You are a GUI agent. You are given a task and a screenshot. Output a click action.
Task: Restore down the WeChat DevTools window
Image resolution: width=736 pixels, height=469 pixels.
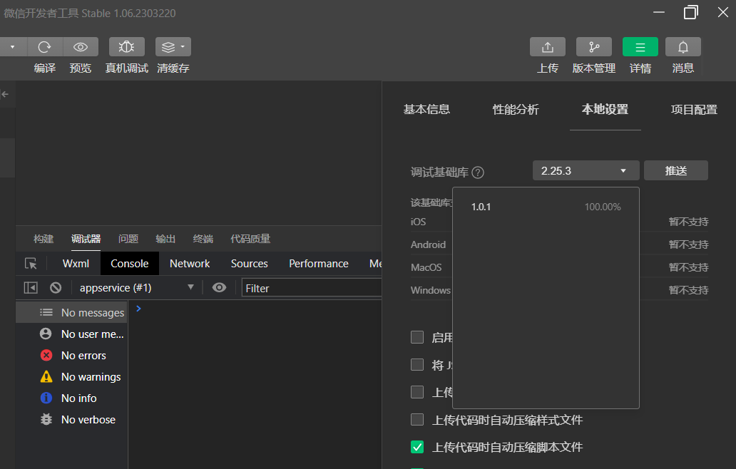[691, 12]
